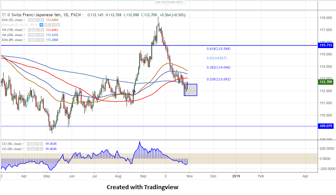Viewport: 336px width, 195px height.
Task: Click the flag icon beside the symbol title
Action: tap(9, 15)
